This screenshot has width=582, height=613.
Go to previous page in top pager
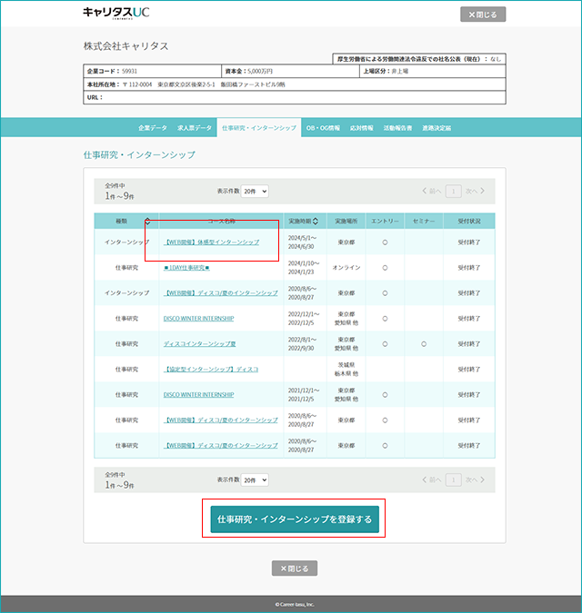point(432,192)
